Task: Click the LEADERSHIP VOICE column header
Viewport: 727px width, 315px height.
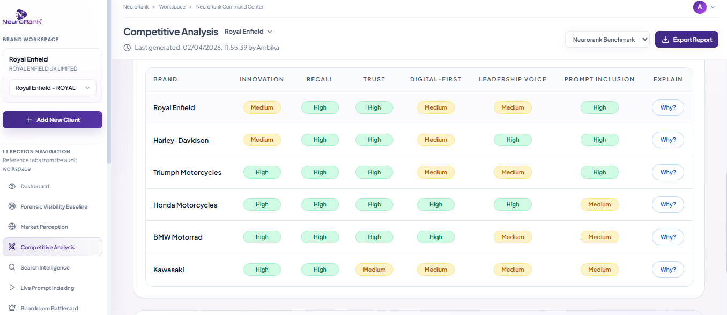Action: [x=513, y=79]
